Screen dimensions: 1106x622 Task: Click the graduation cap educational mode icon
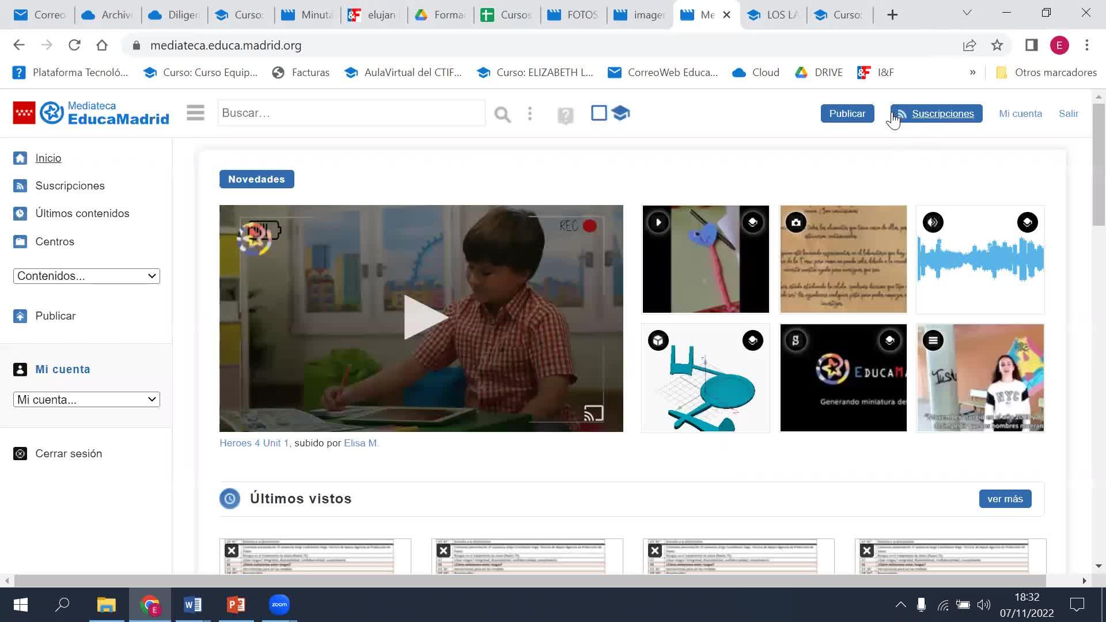pos(620,113)
